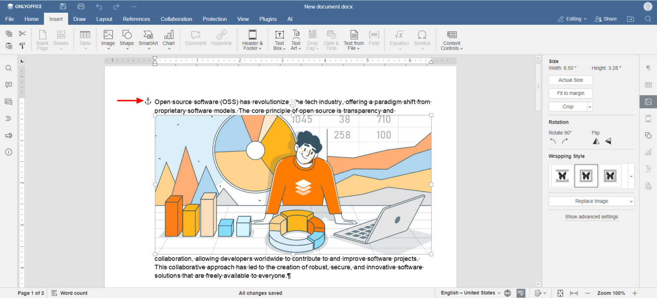Open the Chart insert tool
657x298 pixels.
pos(169,35)
